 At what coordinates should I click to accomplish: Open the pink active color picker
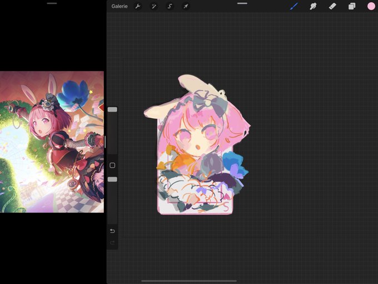tap(371, 6)
